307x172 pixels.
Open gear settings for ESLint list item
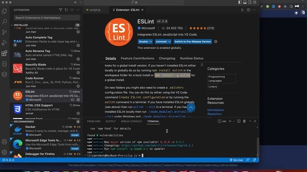[78, 100]
